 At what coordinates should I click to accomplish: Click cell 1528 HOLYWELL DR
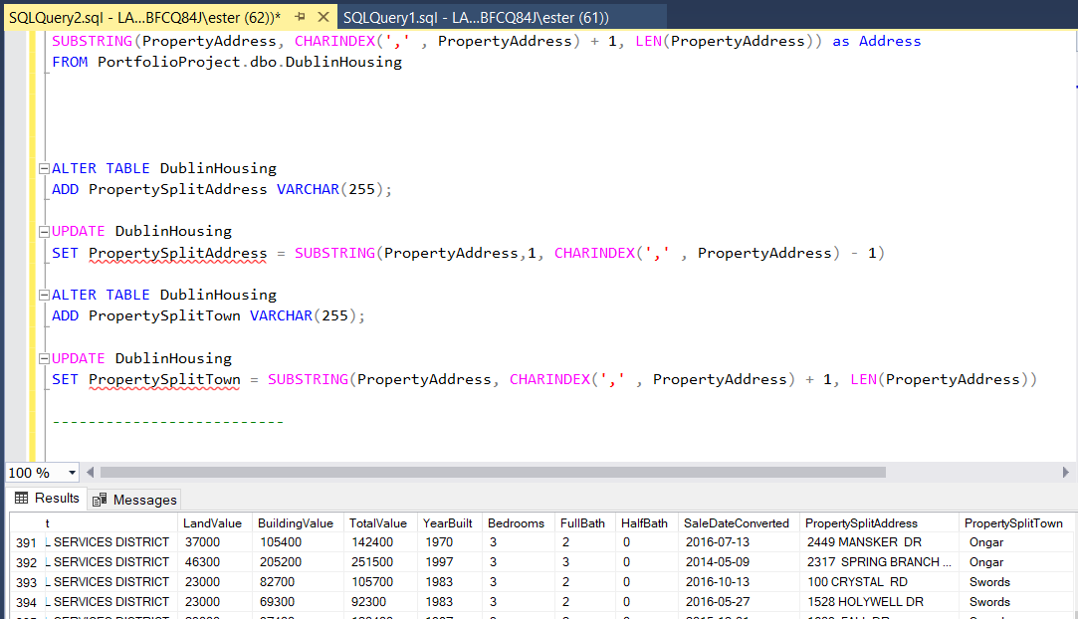click(x=879, y=602)
